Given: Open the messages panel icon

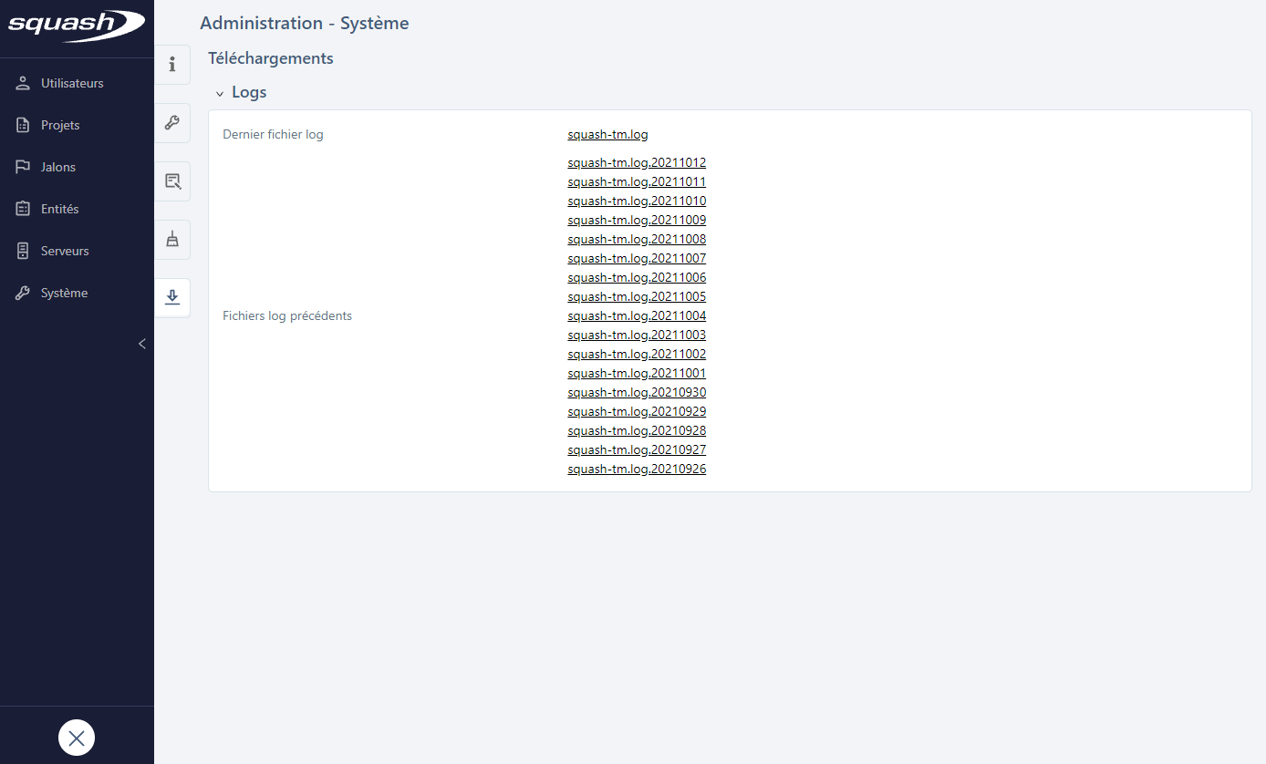Looking at the screenshot, I should click(x=171, y=181).
